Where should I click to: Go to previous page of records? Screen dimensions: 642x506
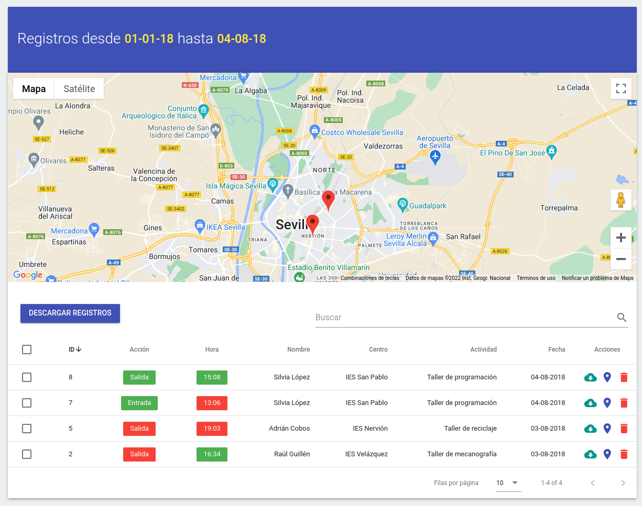pos(593,483)
